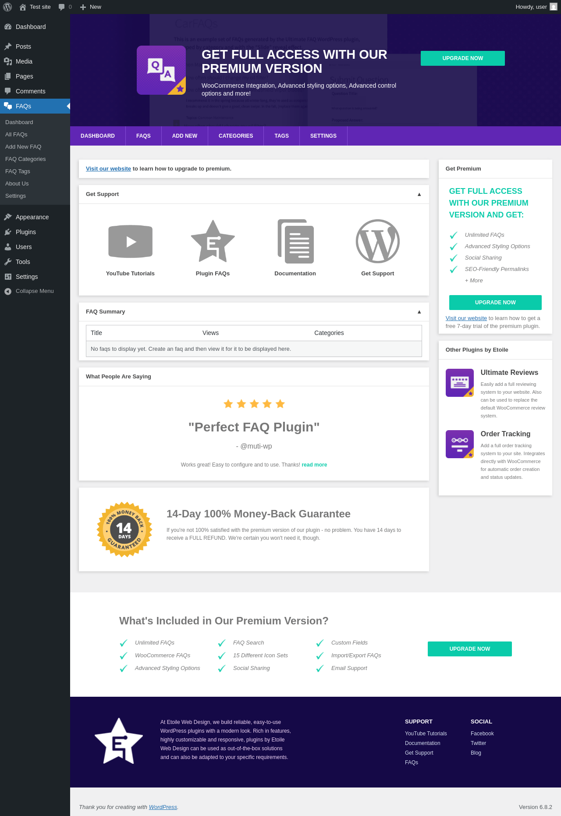This screenshot has height=816, width=561.
Task: Open the comments bubble in admin bar
Action: 62,7
